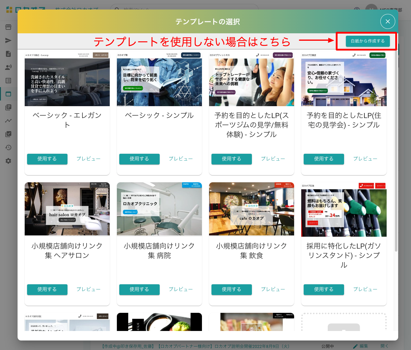Open the document page icon in sidebar
The height and width of the screenshot is (350, 411).
[8, 54]
